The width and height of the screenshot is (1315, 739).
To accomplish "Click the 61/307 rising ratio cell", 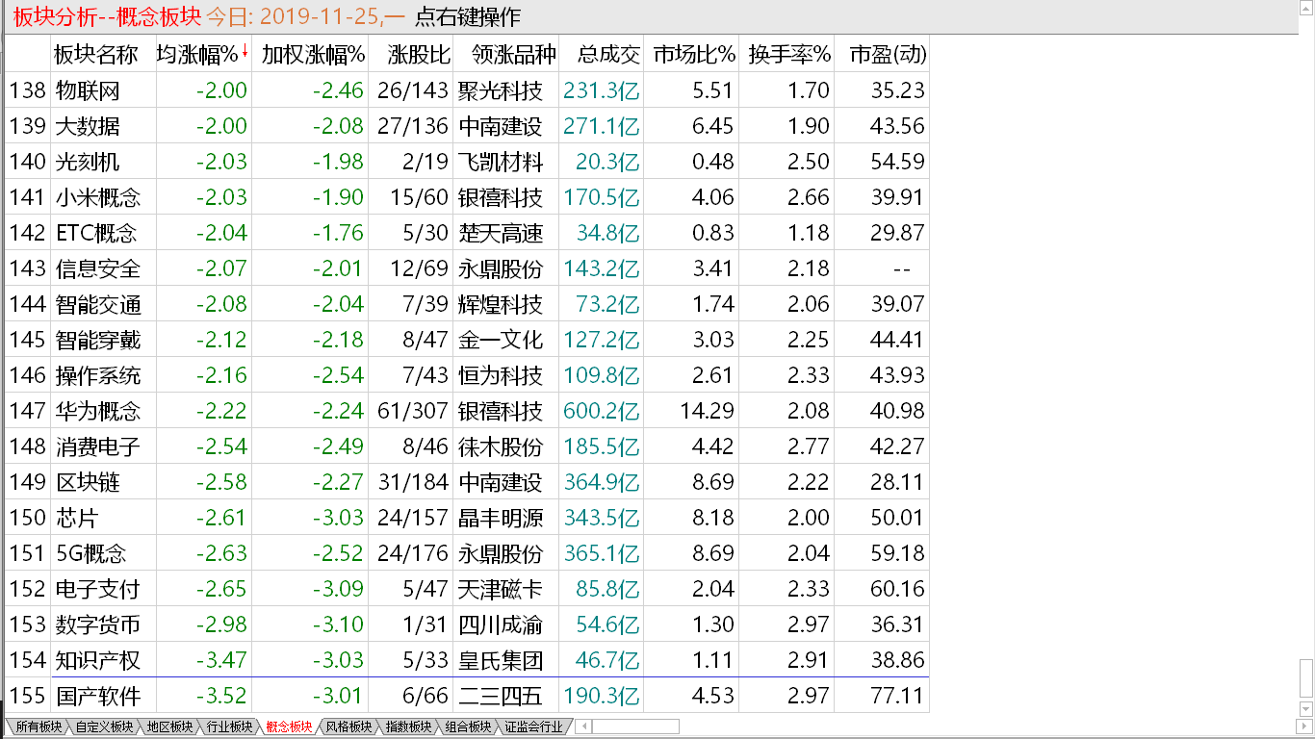I will click(x=412, y=411).
